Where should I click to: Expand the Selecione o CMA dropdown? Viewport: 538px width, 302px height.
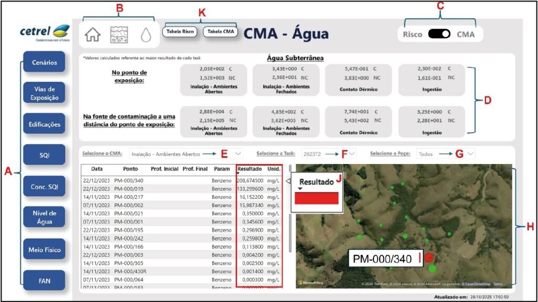pos(239,154)
